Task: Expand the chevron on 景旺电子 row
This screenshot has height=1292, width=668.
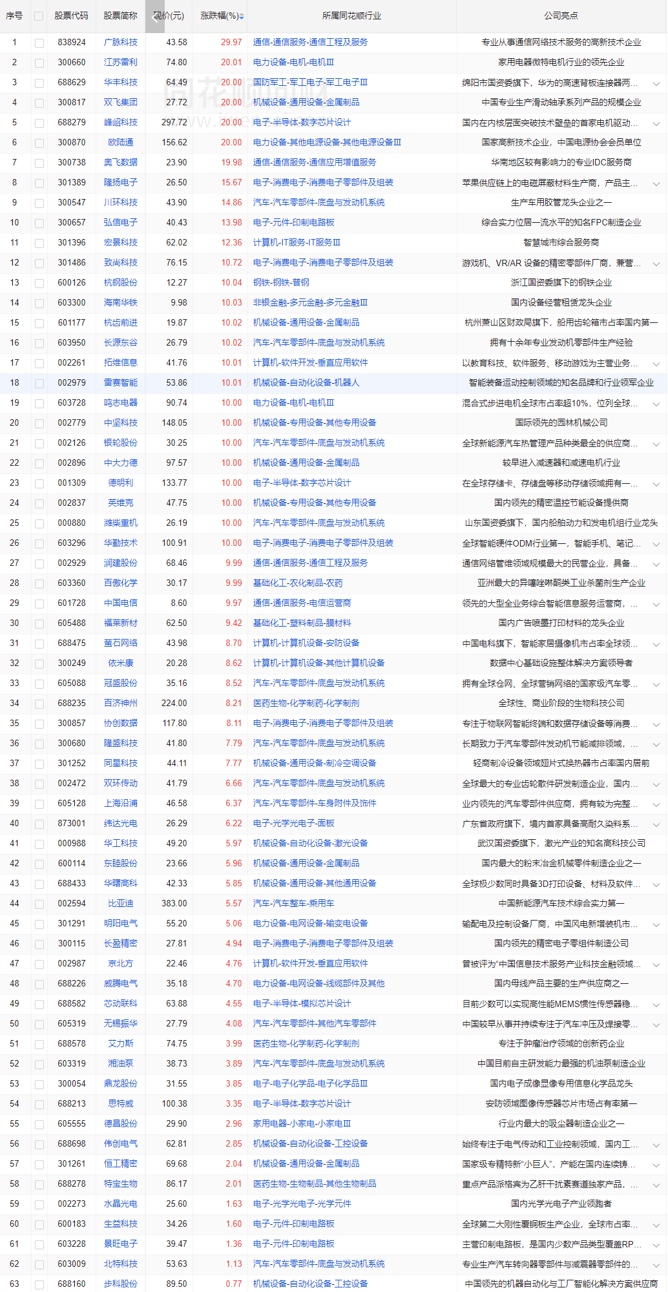Action: click(x=656, y=1245)
